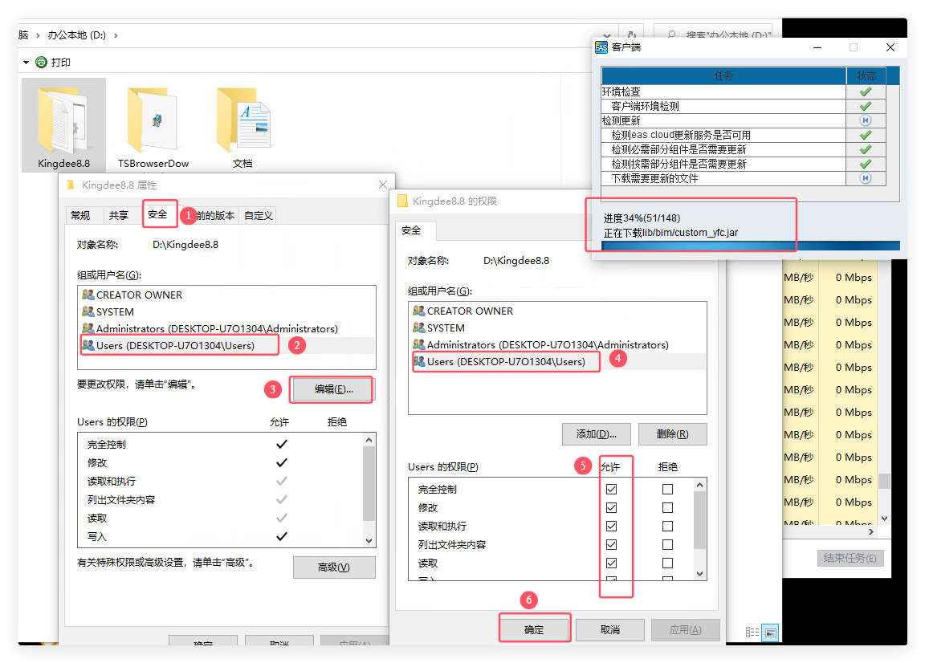Click SYSTEM group icon in properties dialog

pos(88,311)
